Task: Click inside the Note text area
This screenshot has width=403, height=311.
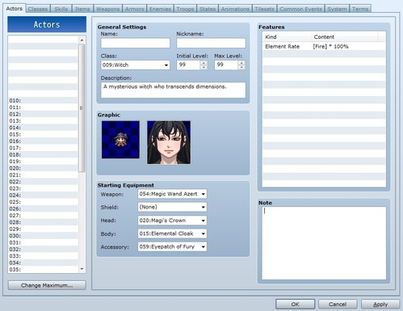Action: point(324,243)
